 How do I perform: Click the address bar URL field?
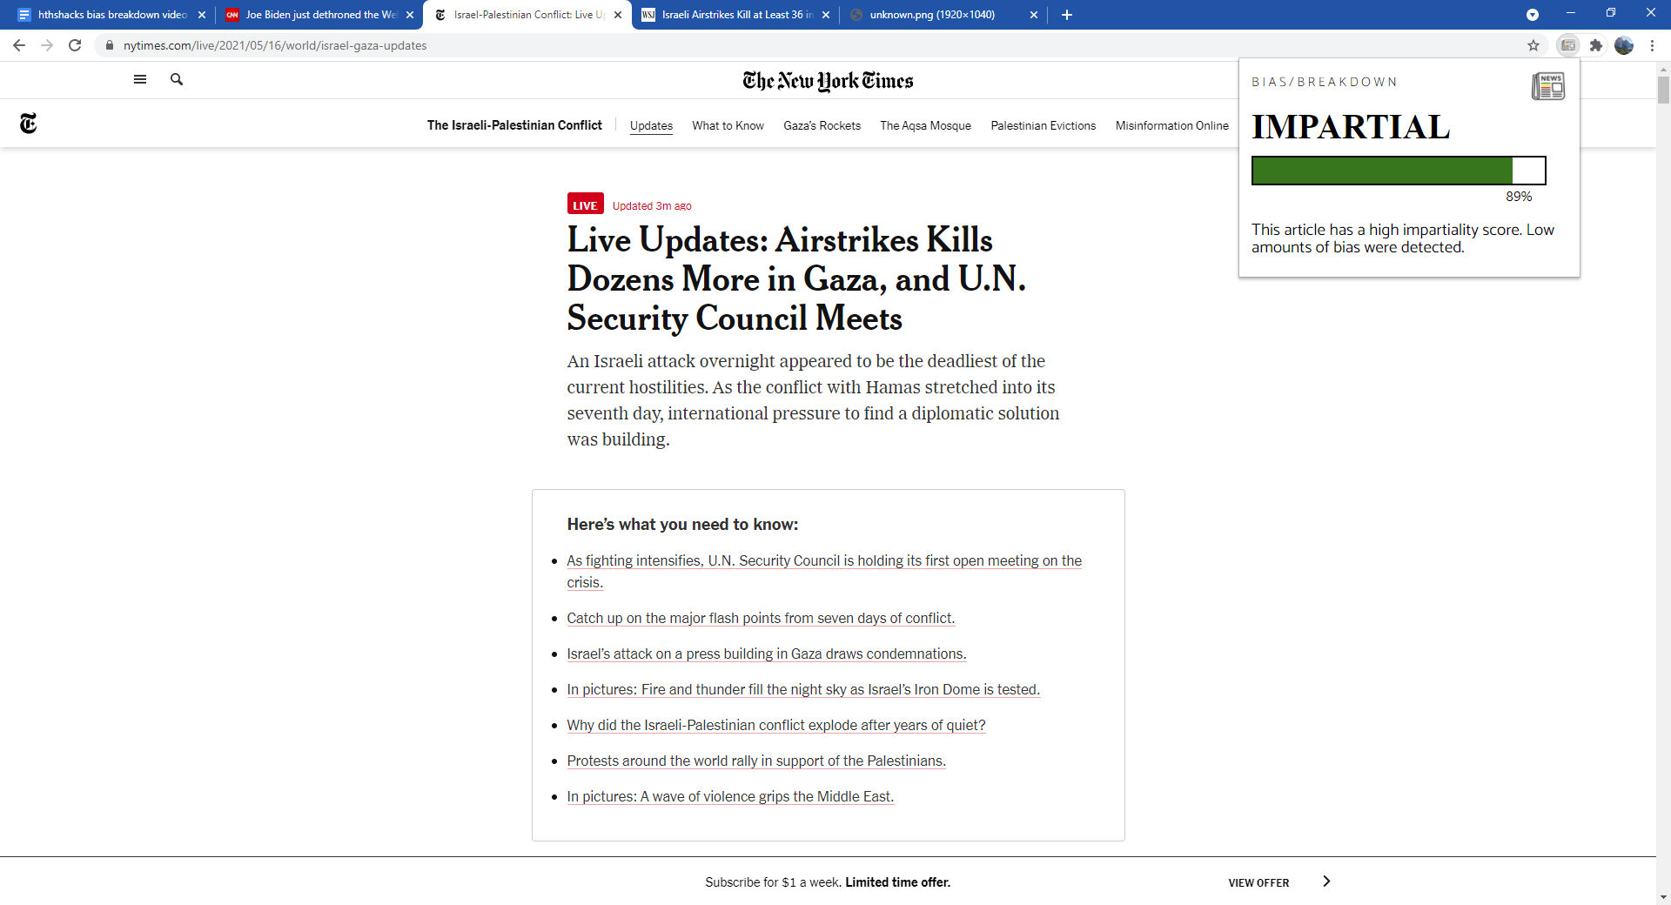click(x=818, y=45)
